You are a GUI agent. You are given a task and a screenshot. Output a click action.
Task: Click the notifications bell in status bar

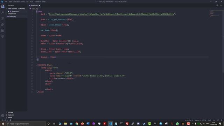222,120
